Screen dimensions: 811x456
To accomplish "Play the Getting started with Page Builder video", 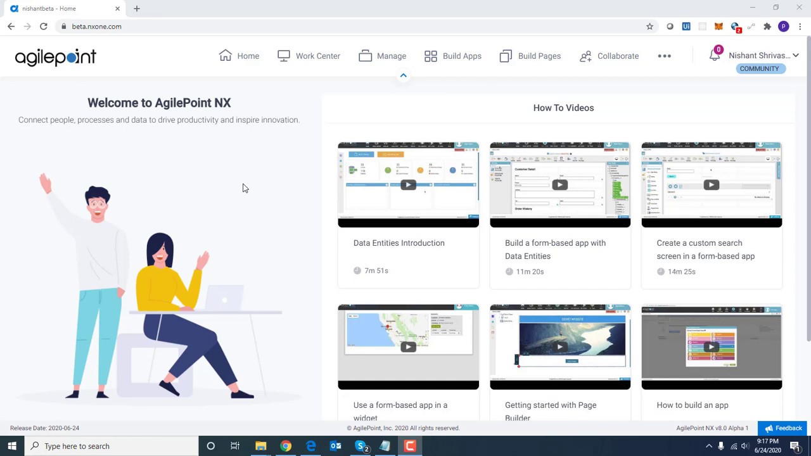I will pyautogui.click(x=559, y=346).
